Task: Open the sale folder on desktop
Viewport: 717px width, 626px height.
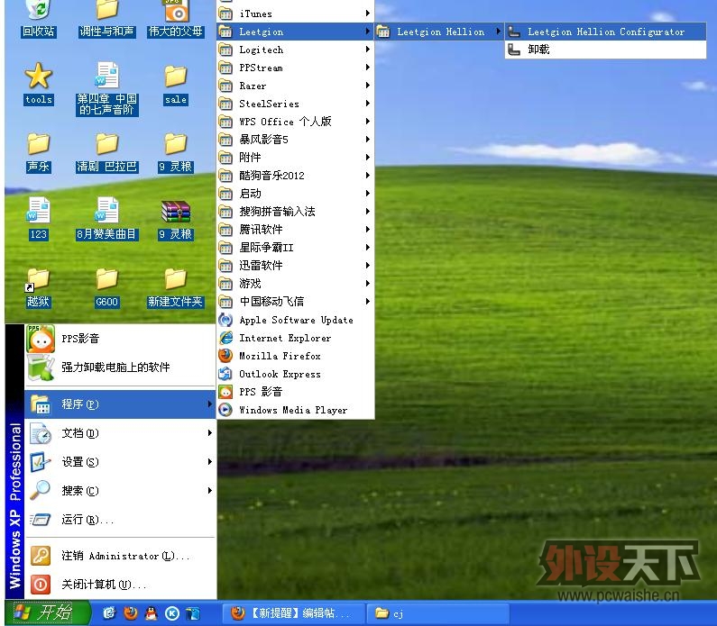Action: [x=176, y=85]
